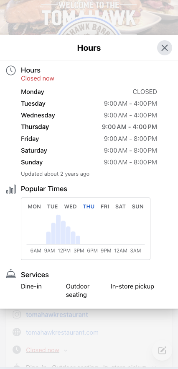178x369 pixels.
Task: Click the globe website icon in background page
Action: 17,332
